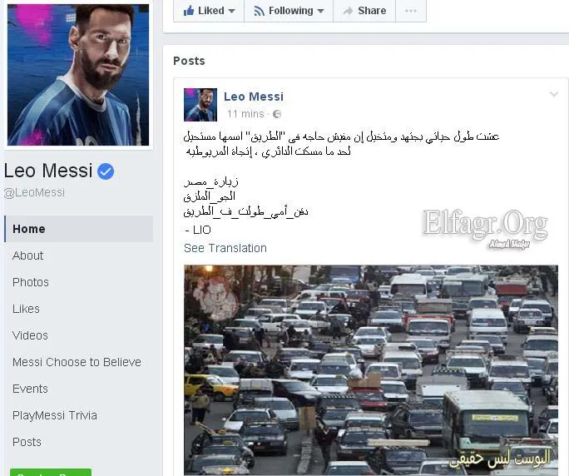Open the traffic jam photo in the post

(371, 369)
